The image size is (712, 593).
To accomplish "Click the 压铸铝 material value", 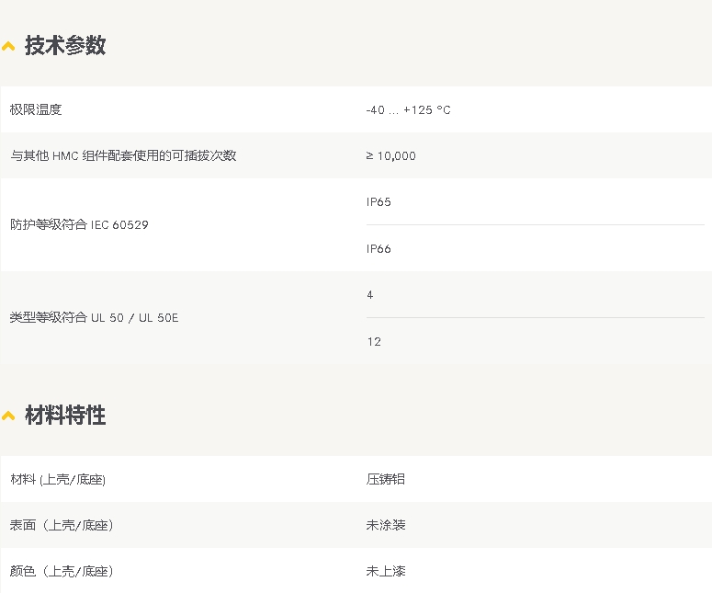I will [x=386, y=479].
